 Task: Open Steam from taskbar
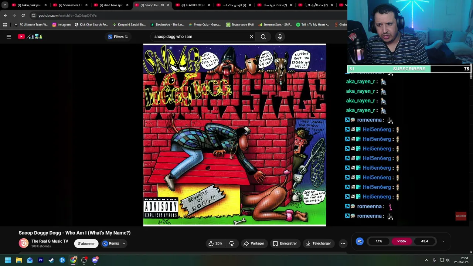pos(51,260)
